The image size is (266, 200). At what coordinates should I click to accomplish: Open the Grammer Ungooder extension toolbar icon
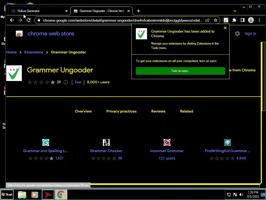(226, 20)
